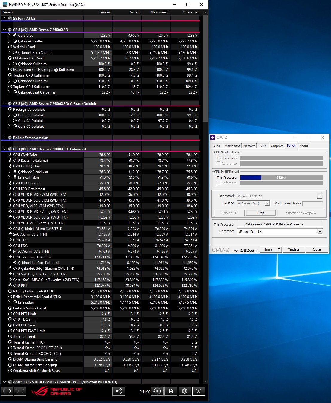This screenshot has width=331, height=403.
Task: Click the scrollbar down arrow in HWiNFO
Action: (x=205, y=381)
